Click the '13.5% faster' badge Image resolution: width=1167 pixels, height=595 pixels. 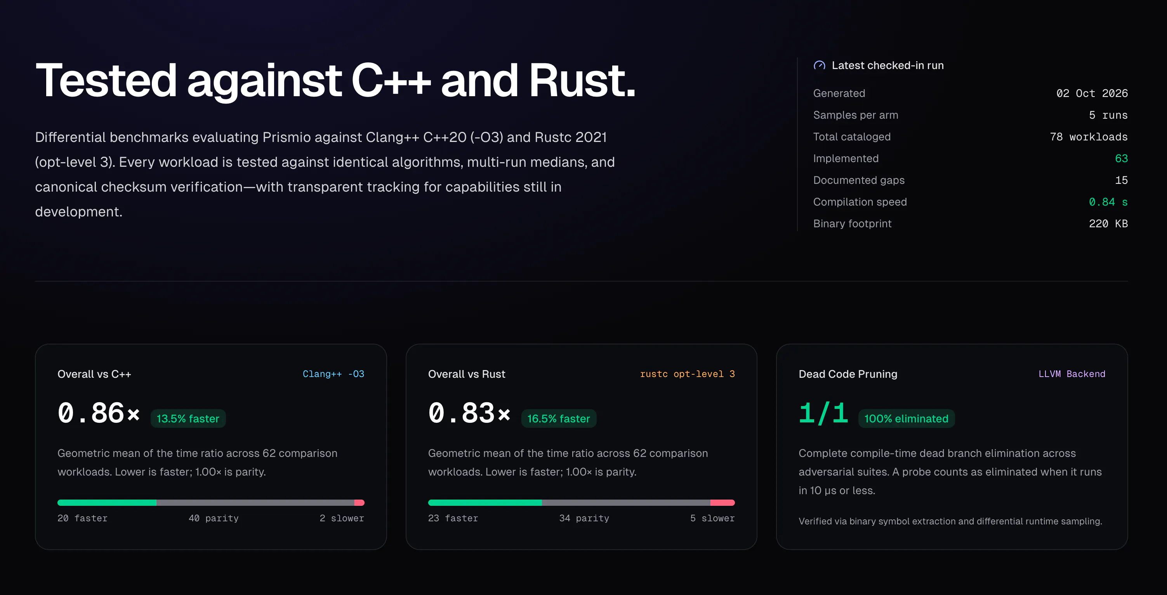[x=188, y=419]
